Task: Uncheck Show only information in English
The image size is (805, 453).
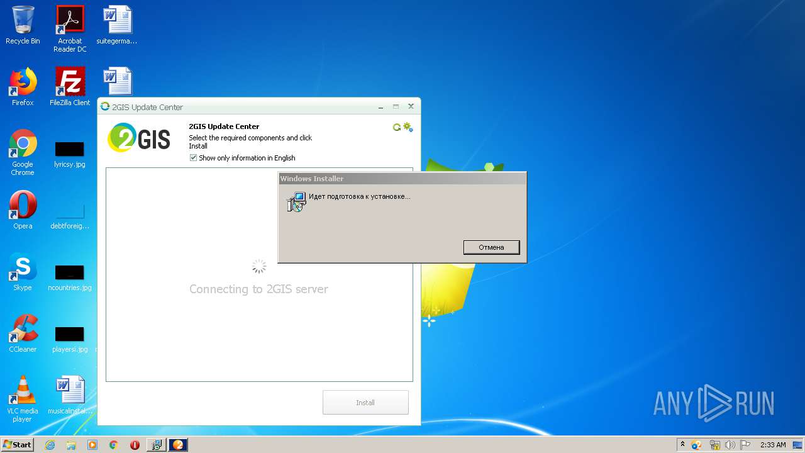Action: click(194, 158)
